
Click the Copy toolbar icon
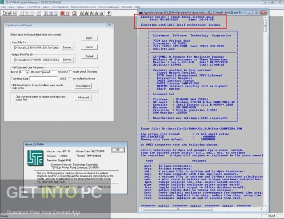pos(27,13)
